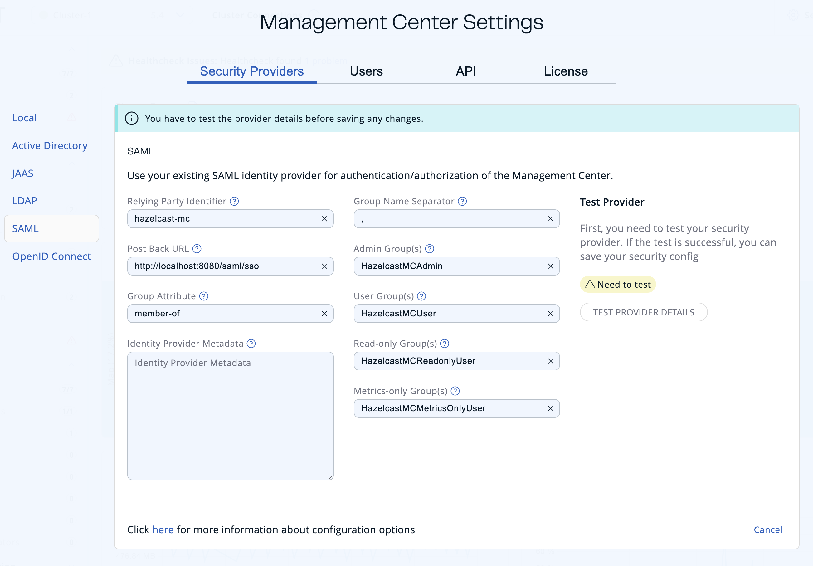Screen dimensions: 813x566
Task: Clear the hazelcast-mc value using its X icon
Action: click(x=324, y=218)
